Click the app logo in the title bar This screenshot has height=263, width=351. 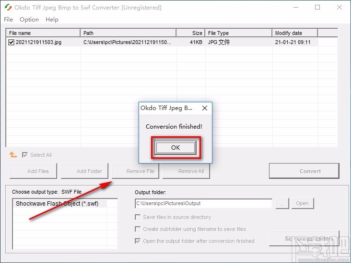[x=8, y=7]
